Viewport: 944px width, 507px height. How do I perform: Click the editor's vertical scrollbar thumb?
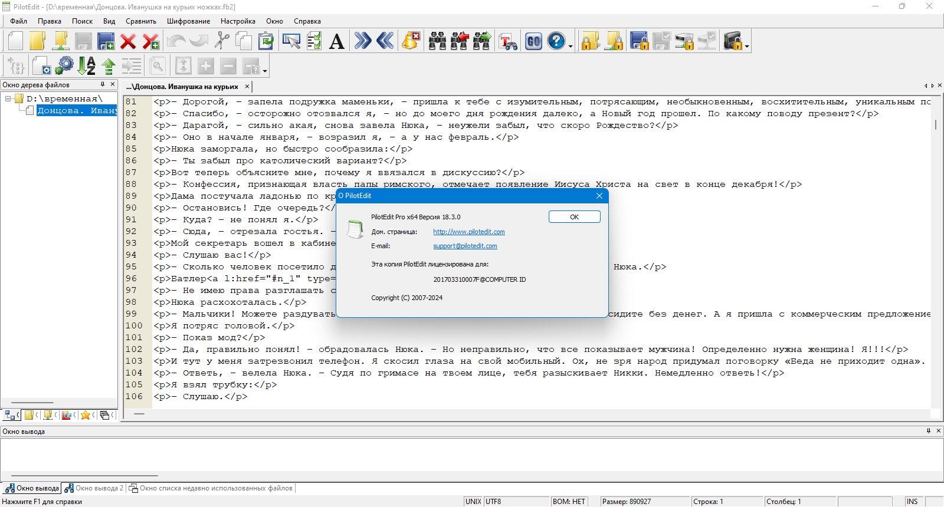[x=936, y=124]
